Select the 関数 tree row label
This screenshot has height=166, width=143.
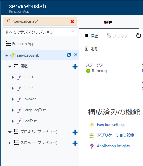[x=24, y=66]
